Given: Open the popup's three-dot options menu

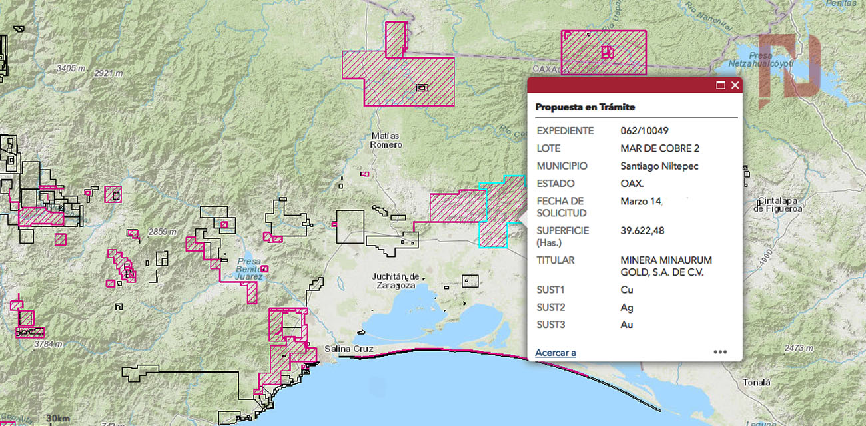Looking at the screenshot, I should point(720,352).
